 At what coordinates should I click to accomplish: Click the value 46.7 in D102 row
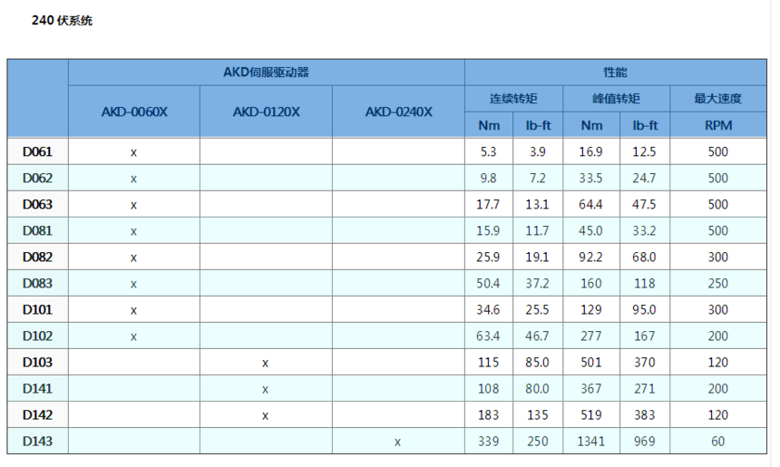[537, 336]
